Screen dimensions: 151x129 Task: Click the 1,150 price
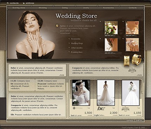pos(137,113)
